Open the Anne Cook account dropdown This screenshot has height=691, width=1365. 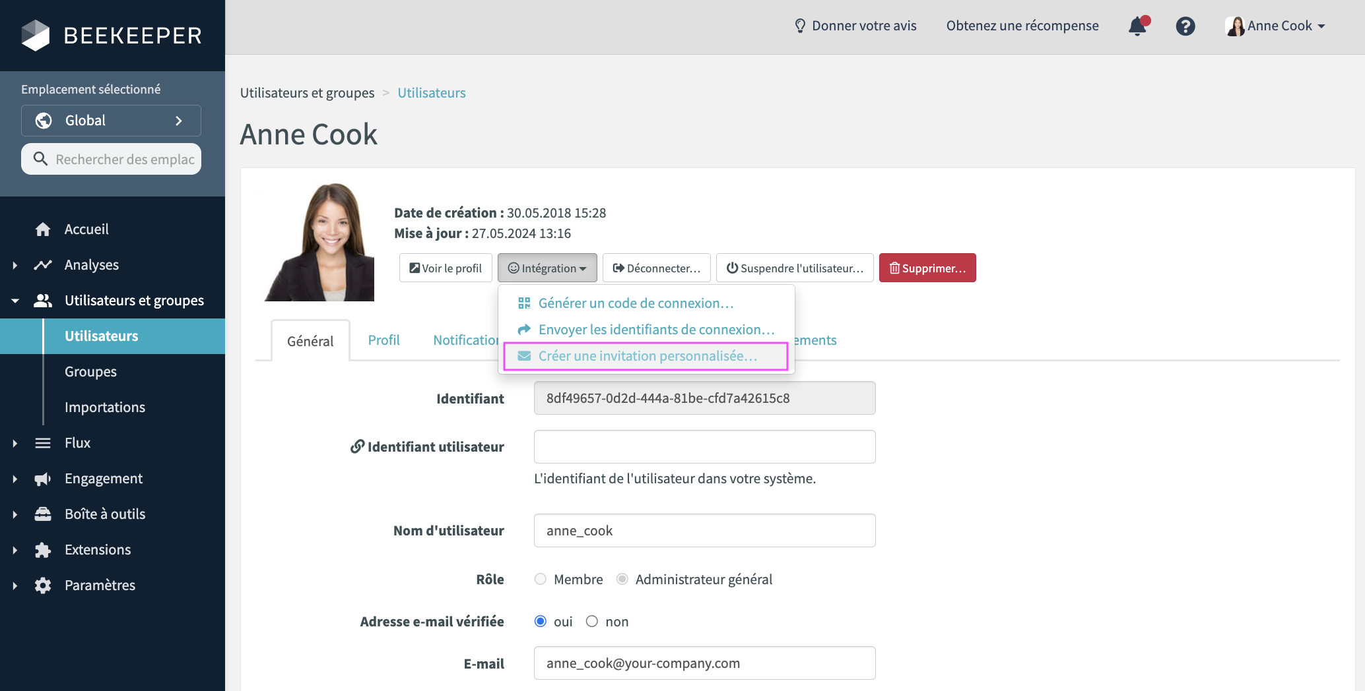pos(1275,26)
